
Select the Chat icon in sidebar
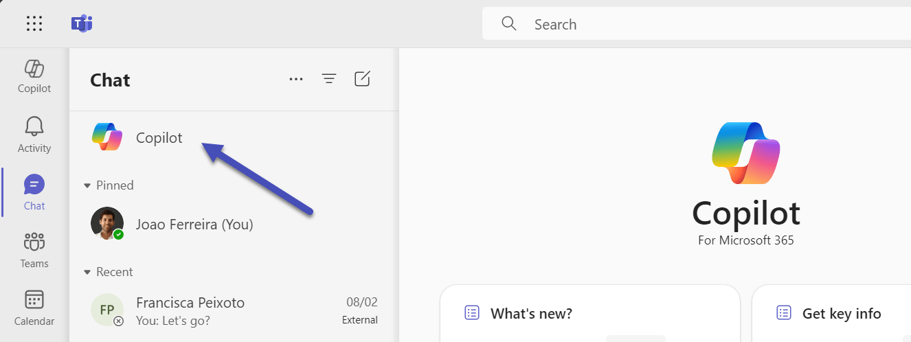point(34,192)
